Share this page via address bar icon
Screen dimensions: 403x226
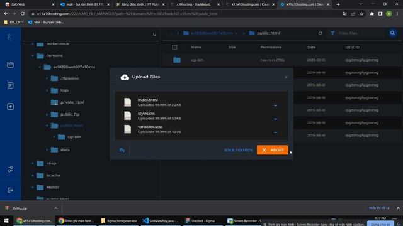[x=353, y=14]
